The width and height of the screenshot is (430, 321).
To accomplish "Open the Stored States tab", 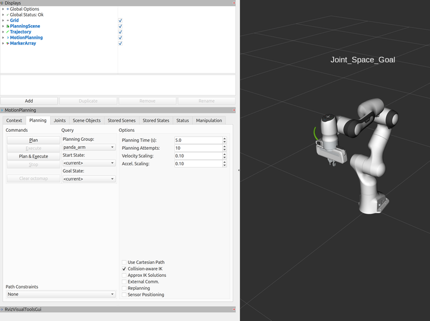I will 156,121.
